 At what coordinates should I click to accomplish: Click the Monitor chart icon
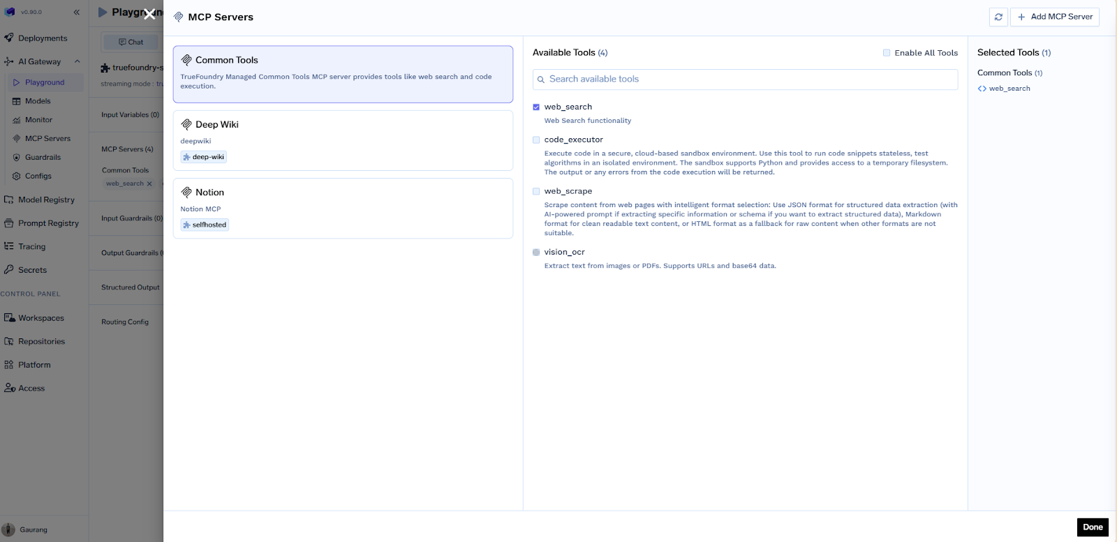coord(16,120)
